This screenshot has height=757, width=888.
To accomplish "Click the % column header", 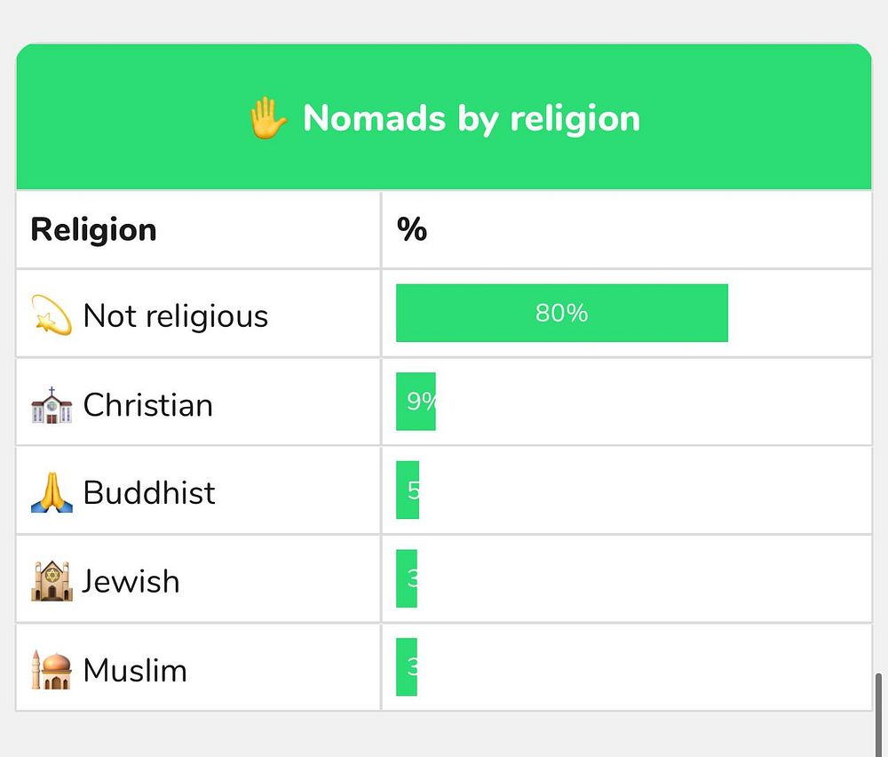I will tap(412, 229).
